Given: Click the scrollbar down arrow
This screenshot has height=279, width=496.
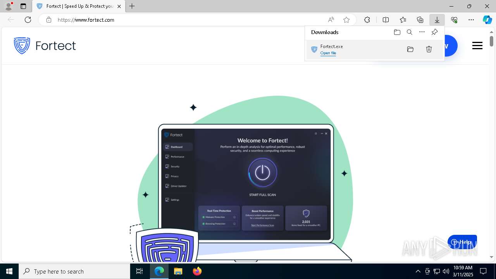Looking at the screenshot, I should tap(491, 257).
